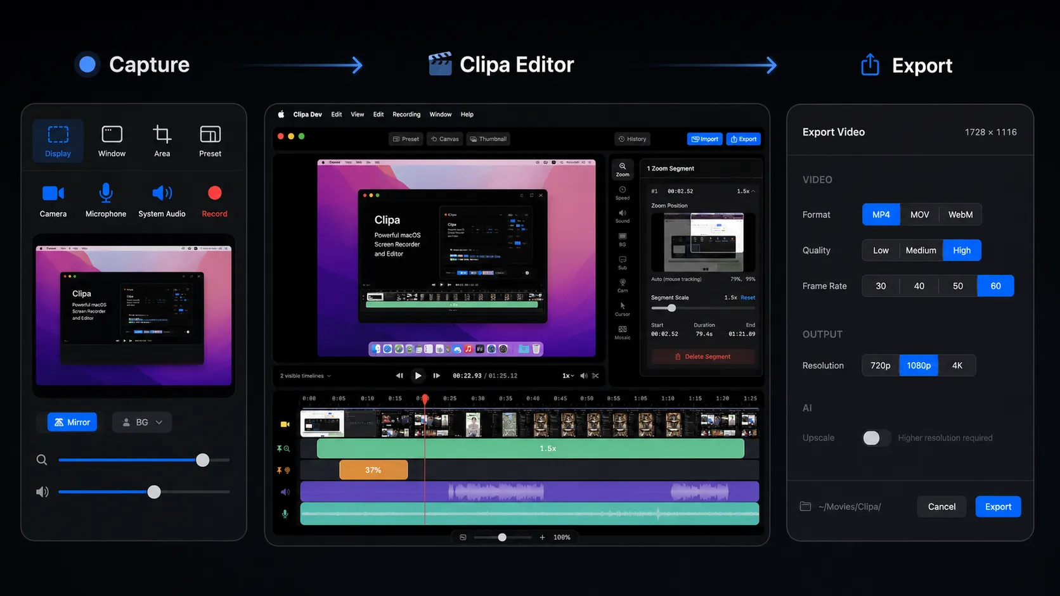
Task: Click the green 1.5x zoom segment
Action: coord(531,448)
